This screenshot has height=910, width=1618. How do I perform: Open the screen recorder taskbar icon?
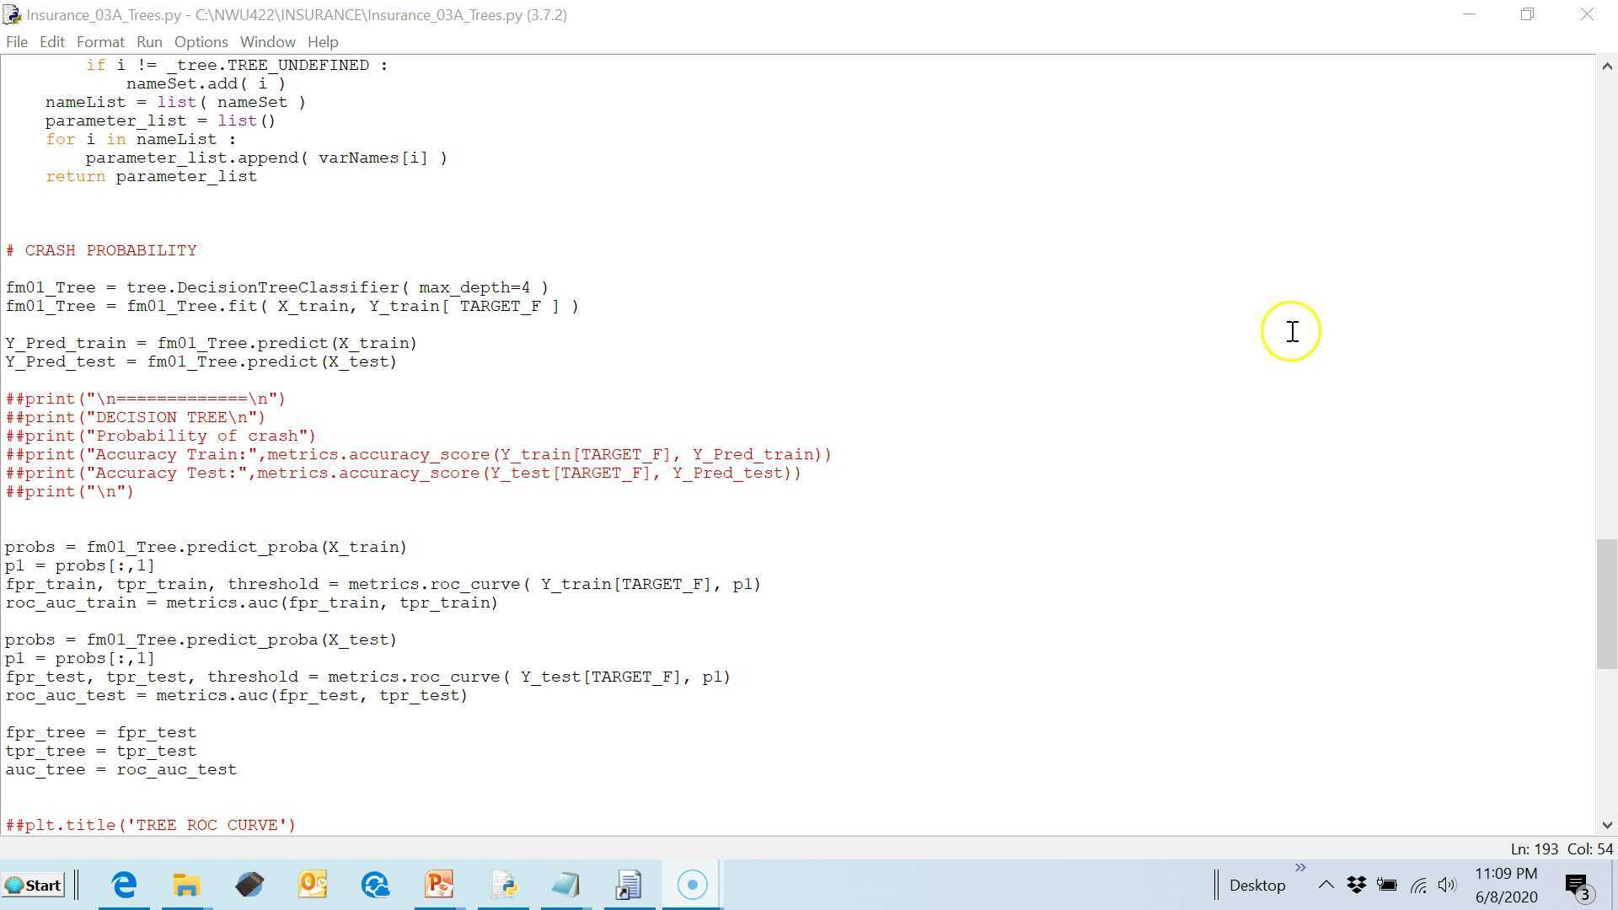[x=691, y=884]
